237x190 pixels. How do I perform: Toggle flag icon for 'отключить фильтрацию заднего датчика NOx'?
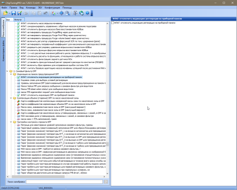point(19,59)
